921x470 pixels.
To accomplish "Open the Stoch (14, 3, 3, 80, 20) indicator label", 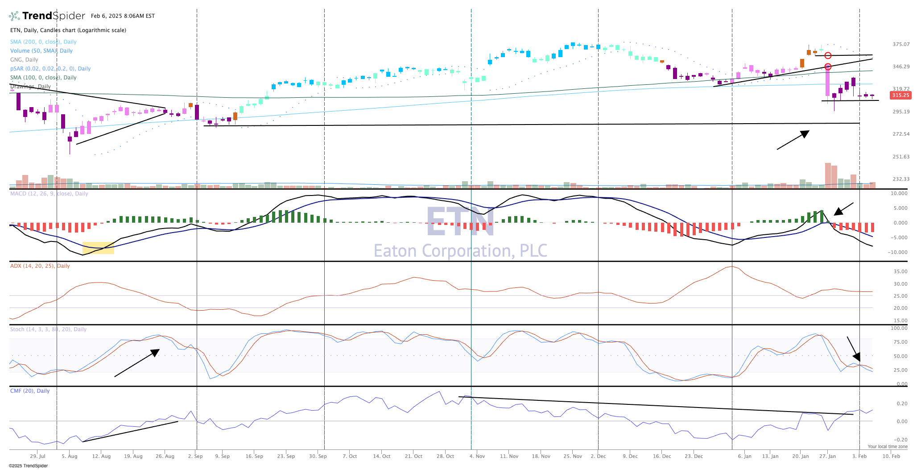I will coord(48,329).
